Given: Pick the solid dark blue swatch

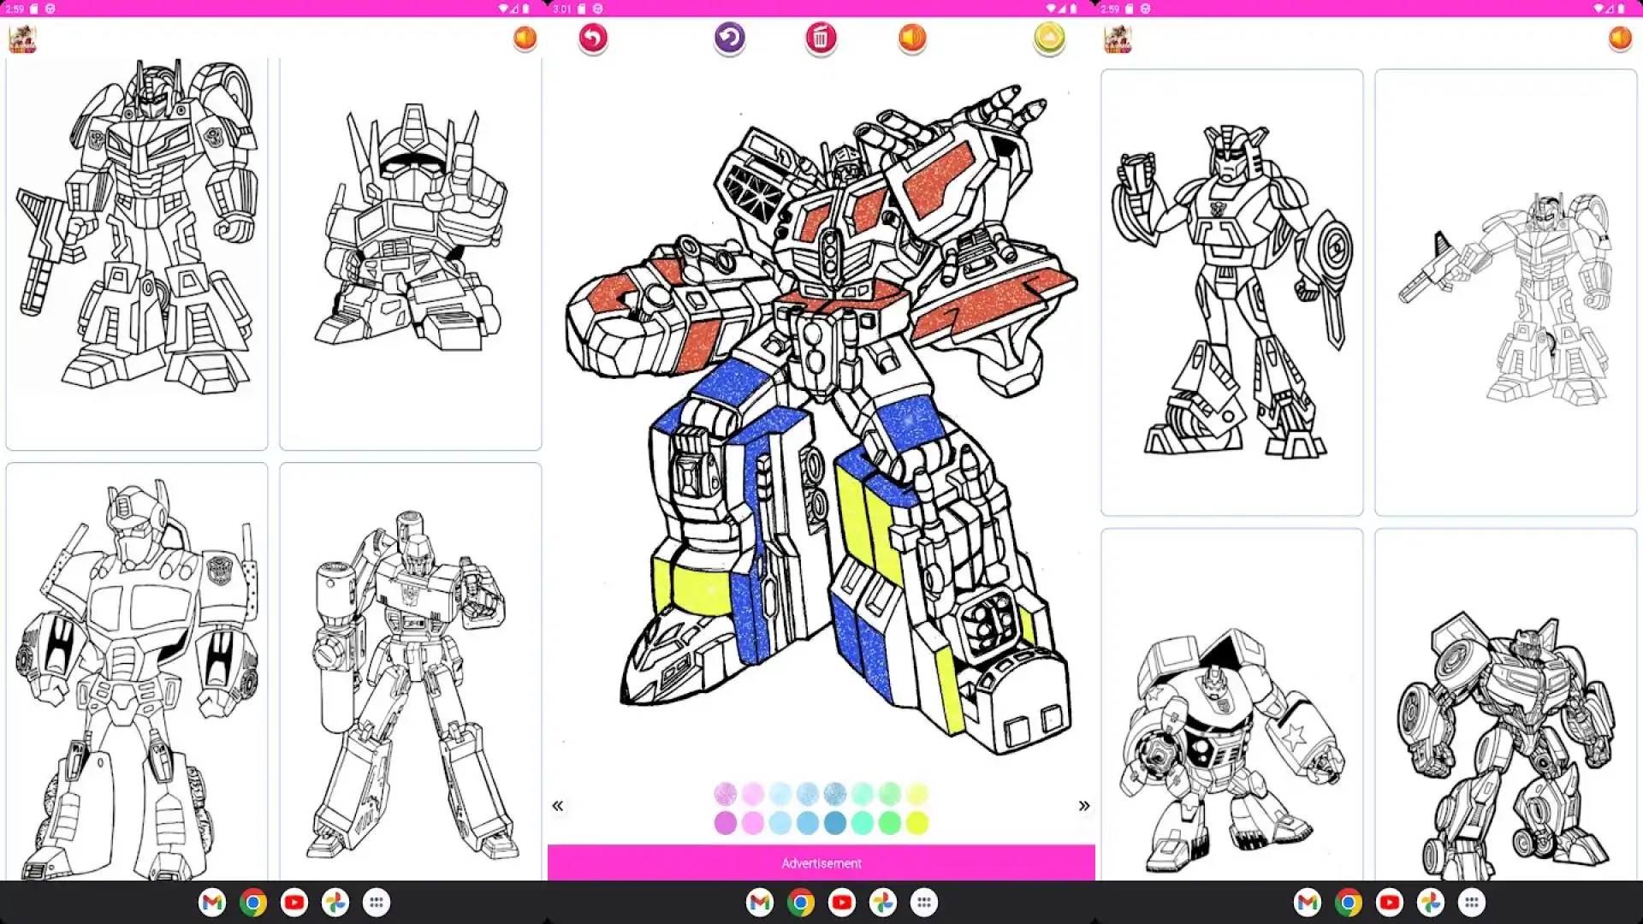Looking at the screenshot, I should (835, 823).
